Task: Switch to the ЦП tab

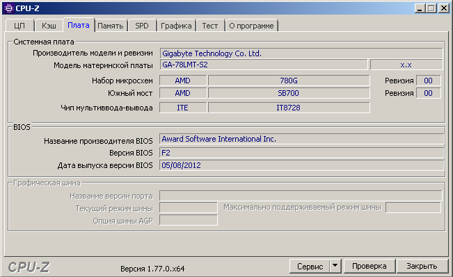Action: click(x=19, y=26)
